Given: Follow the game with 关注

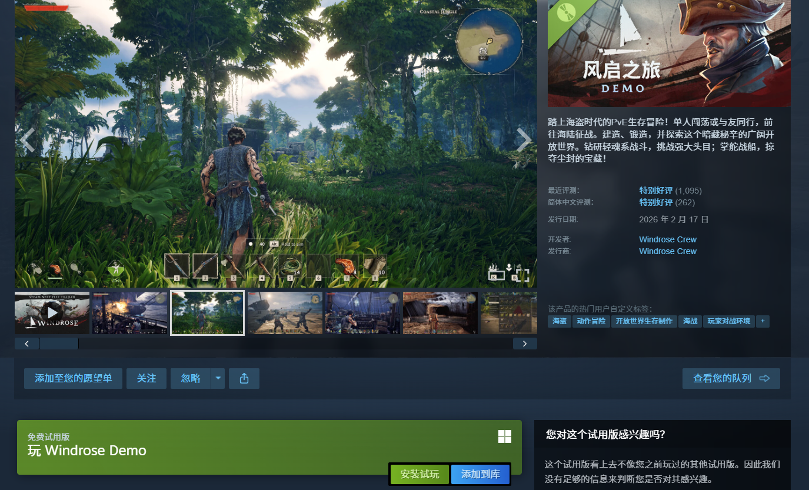Looking at the screenshot, I should tap(147, 378).
